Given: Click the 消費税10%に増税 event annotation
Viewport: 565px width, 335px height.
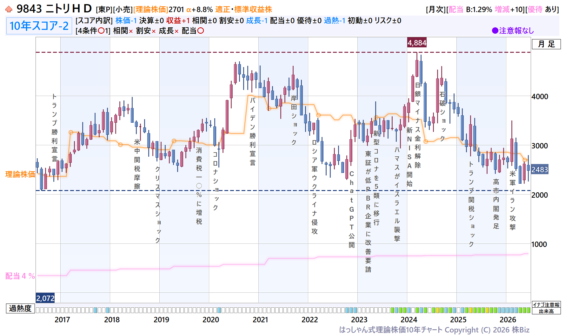Looking at the screenshot, I should coord(199,186).
